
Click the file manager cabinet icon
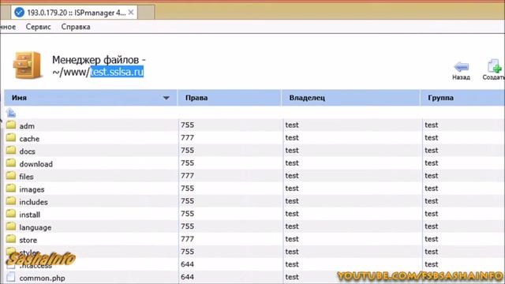[28, 65]
